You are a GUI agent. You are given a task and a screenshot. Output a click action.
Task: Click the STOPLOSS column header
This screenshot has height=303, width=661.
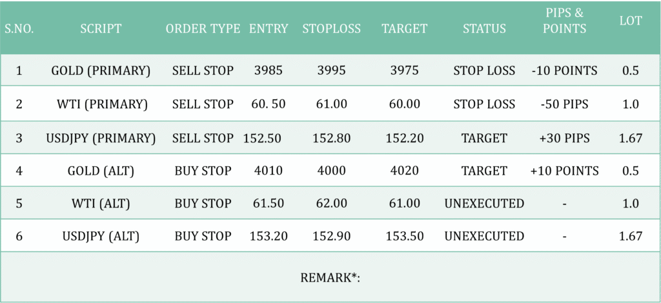331,29
